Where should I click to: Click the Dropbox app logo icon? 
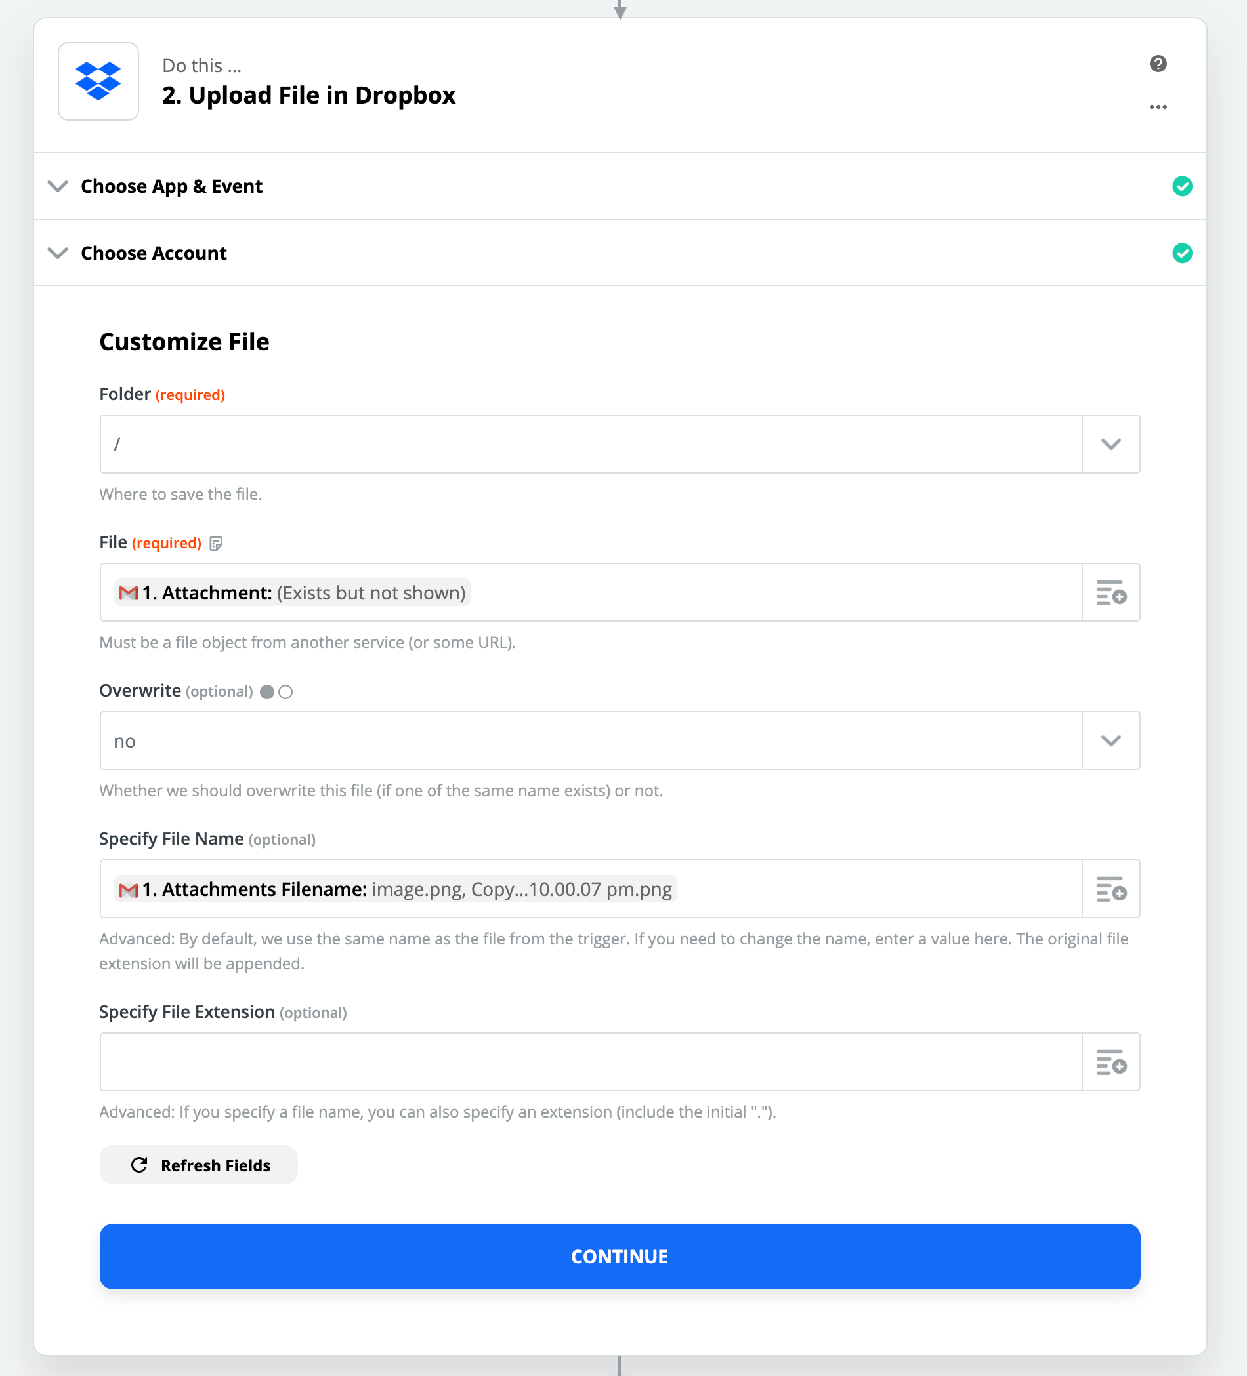click(98, 81)
